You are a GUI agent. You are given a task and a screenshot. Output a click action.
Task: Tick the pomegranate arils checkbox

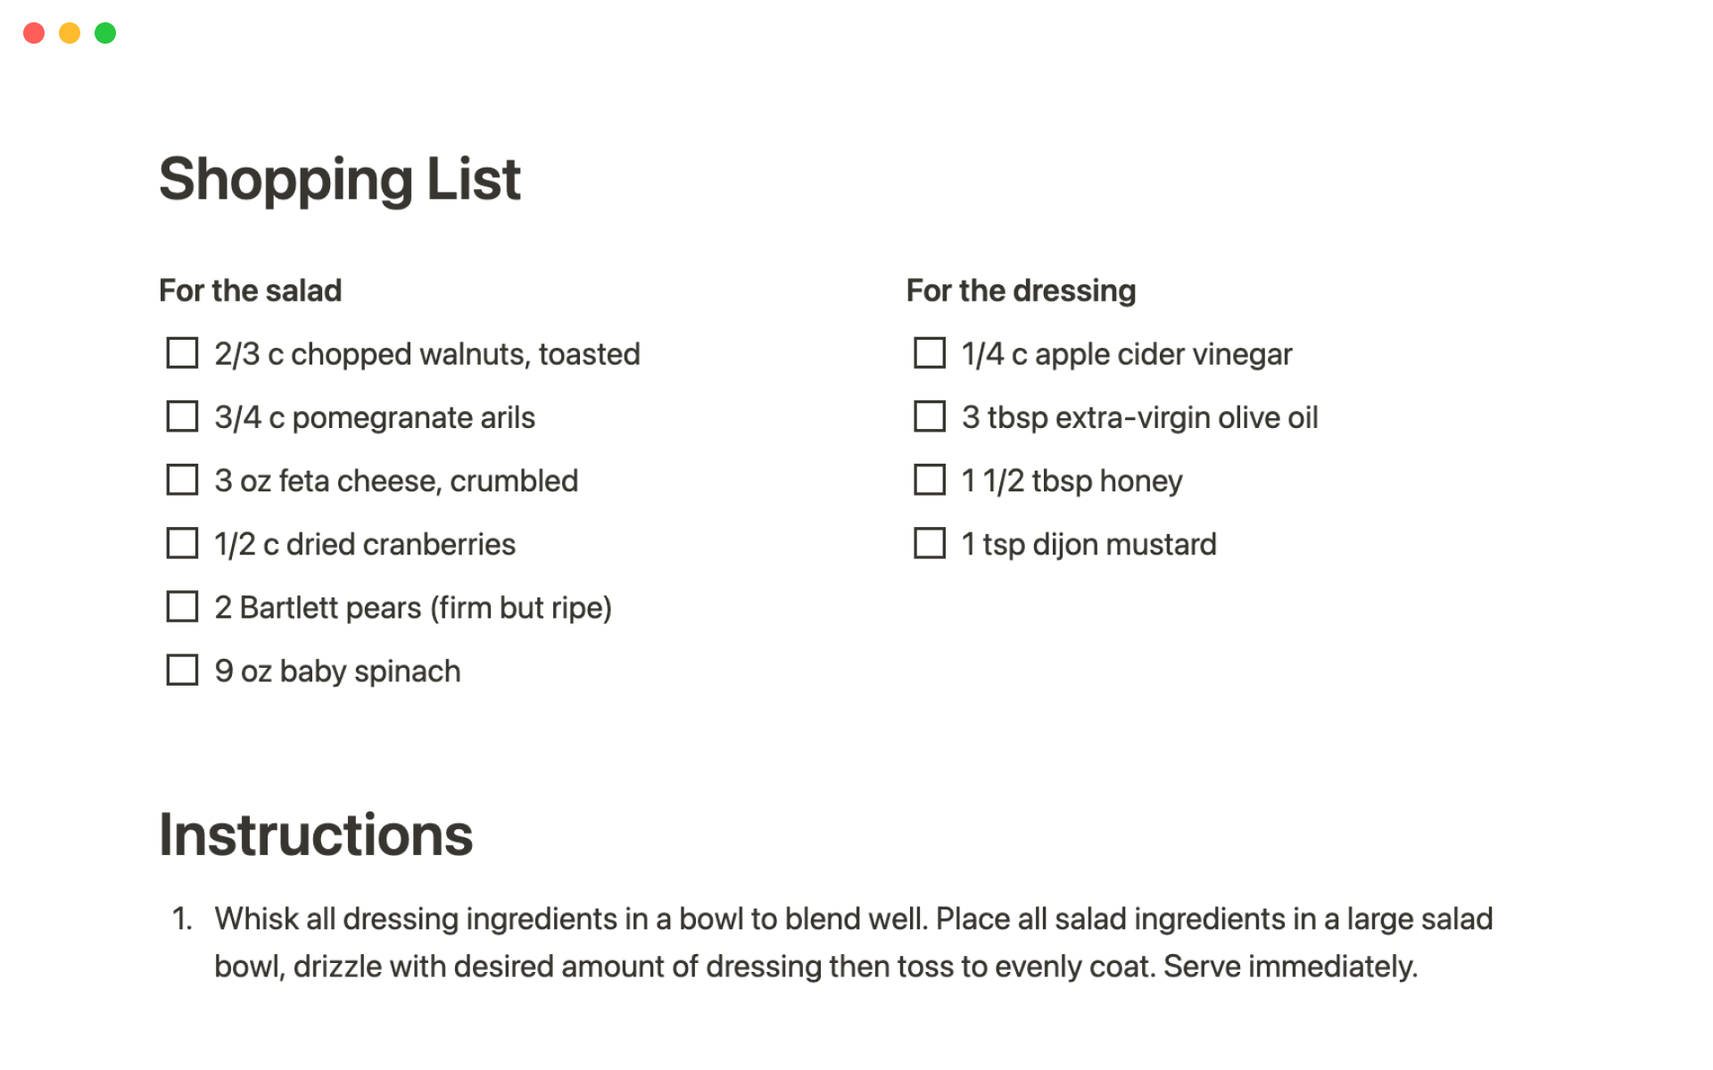pos(182,416)
